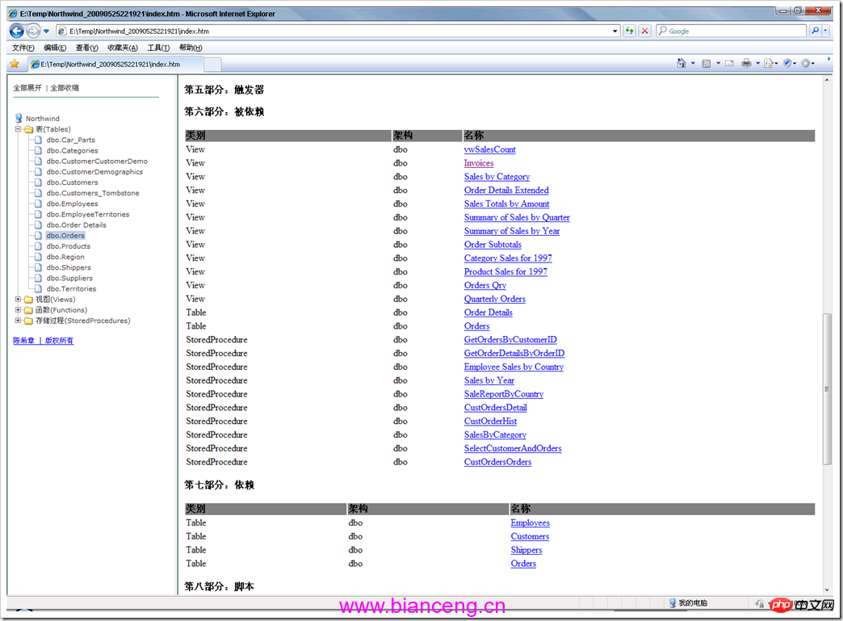Click the red Stop loading icon

644,31
